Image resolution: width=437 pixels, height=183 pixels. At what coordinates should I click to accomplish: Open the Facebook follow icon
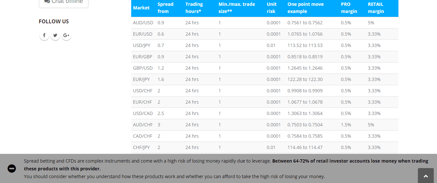[x=44, y=35]
